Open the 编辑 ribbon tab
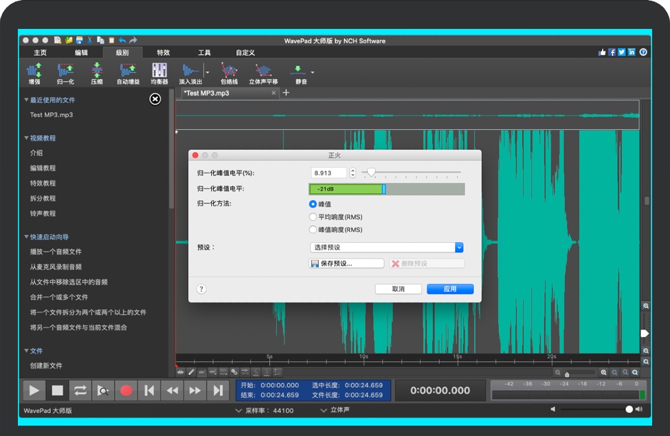The width and height of the screenshot is (670, 436). pyautogui.click(x=81, y=53)
